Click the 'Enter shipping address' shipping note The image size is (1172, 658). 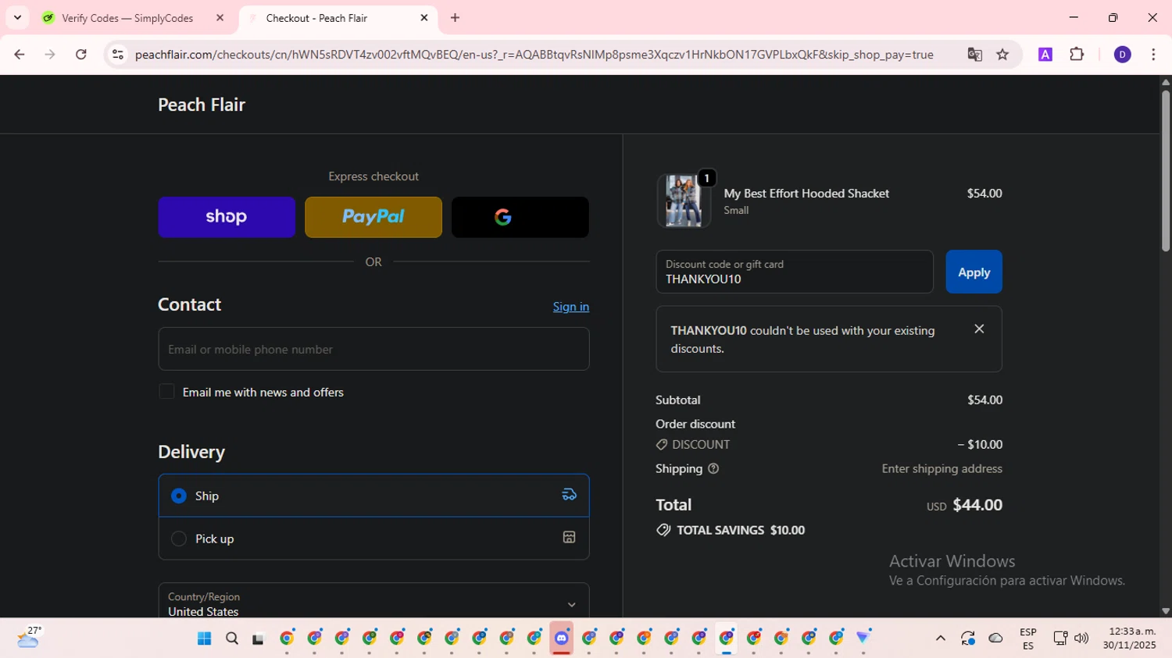(x=942, y=469)
